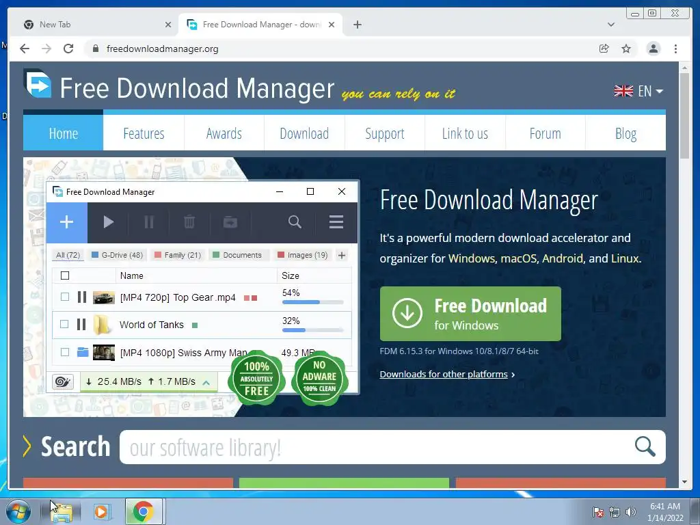
Task: Visit the Link to us page
Action: point(465,133)
